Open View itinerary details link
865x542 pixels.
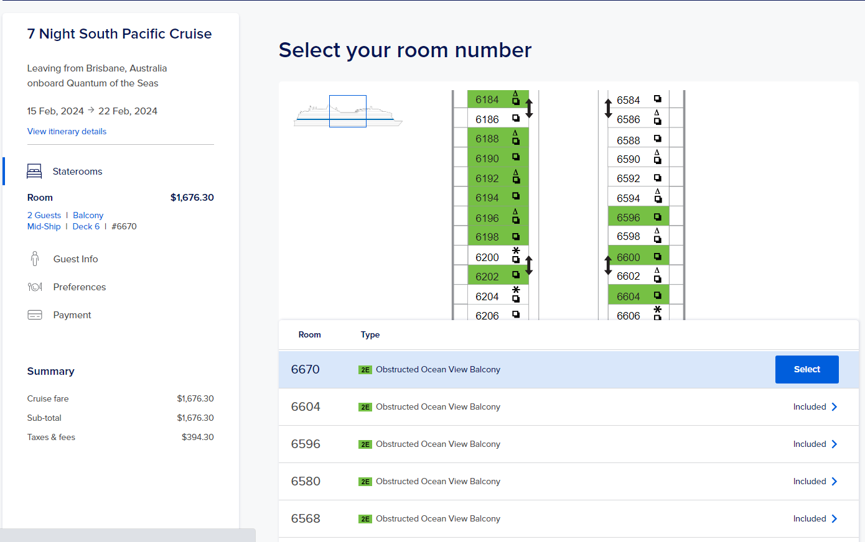coord(67,131)
